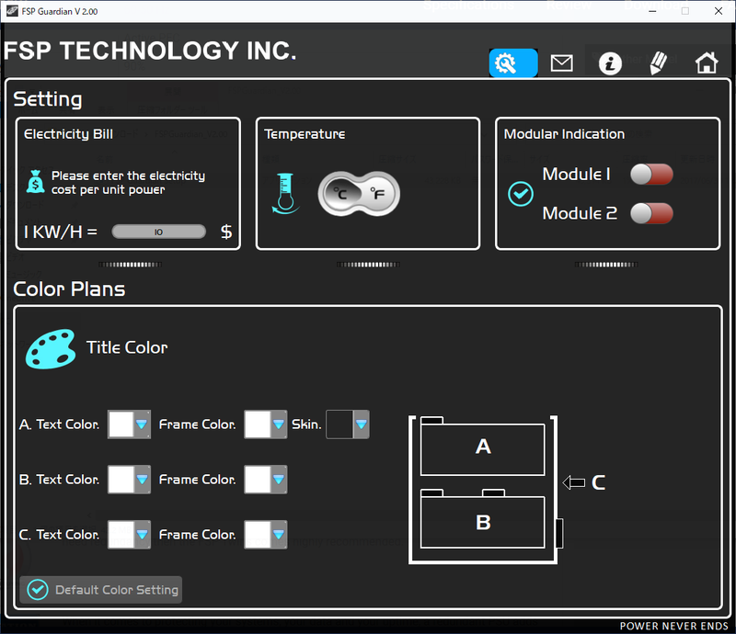Image resolution: width=736 pixels, height=634 pixels.
Task: Click the Module 1 label
Action: point(577,174)
